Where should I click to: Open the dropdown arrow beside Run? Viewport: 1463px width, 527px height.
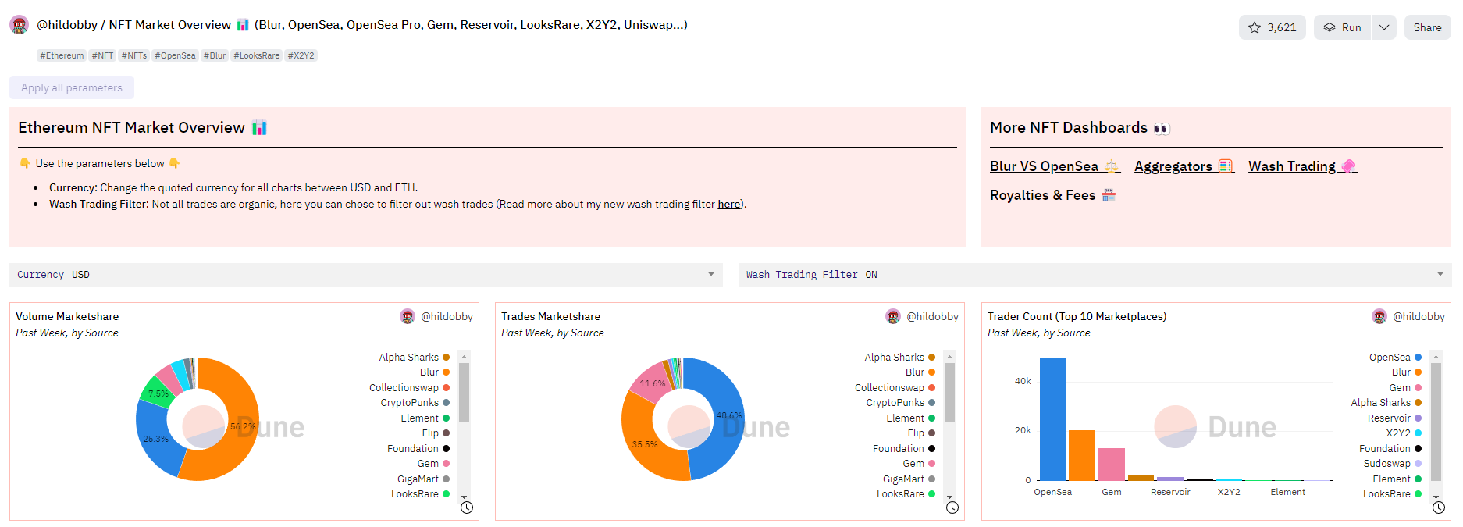pyautogui.click(x=1383, y=27)
